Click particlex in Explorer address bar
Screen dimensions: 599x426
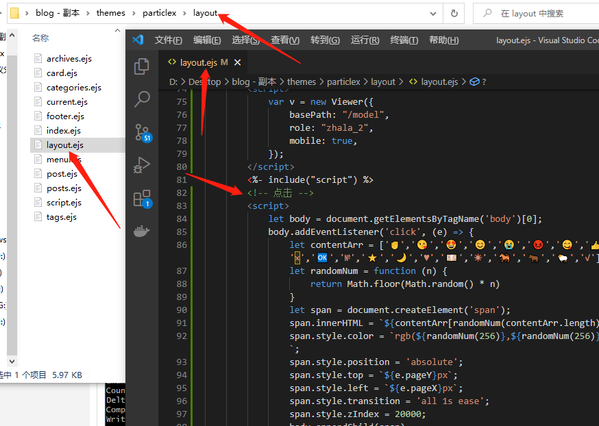click(x=159, y=13)
